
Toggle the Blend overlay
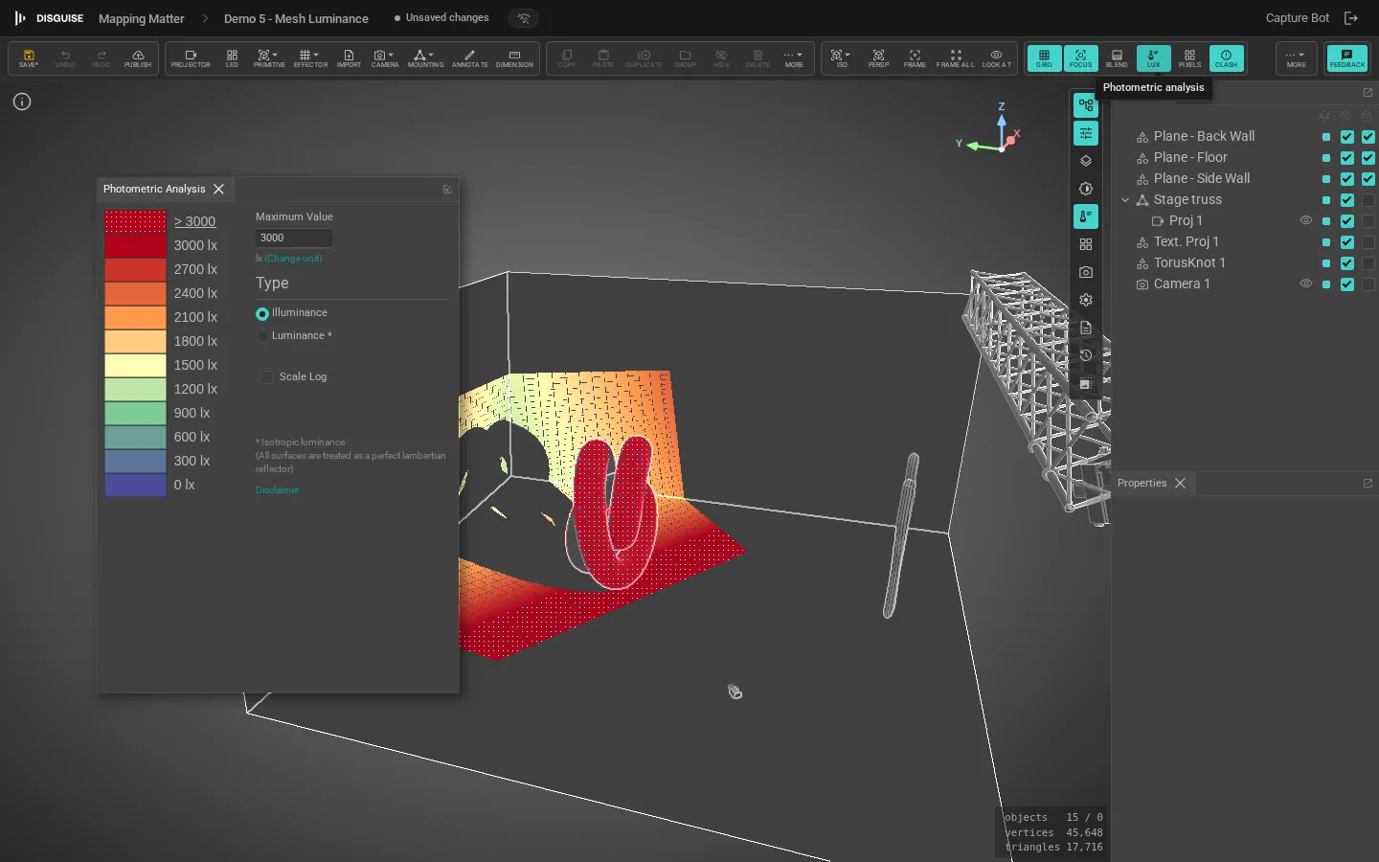coord(1117,58)
